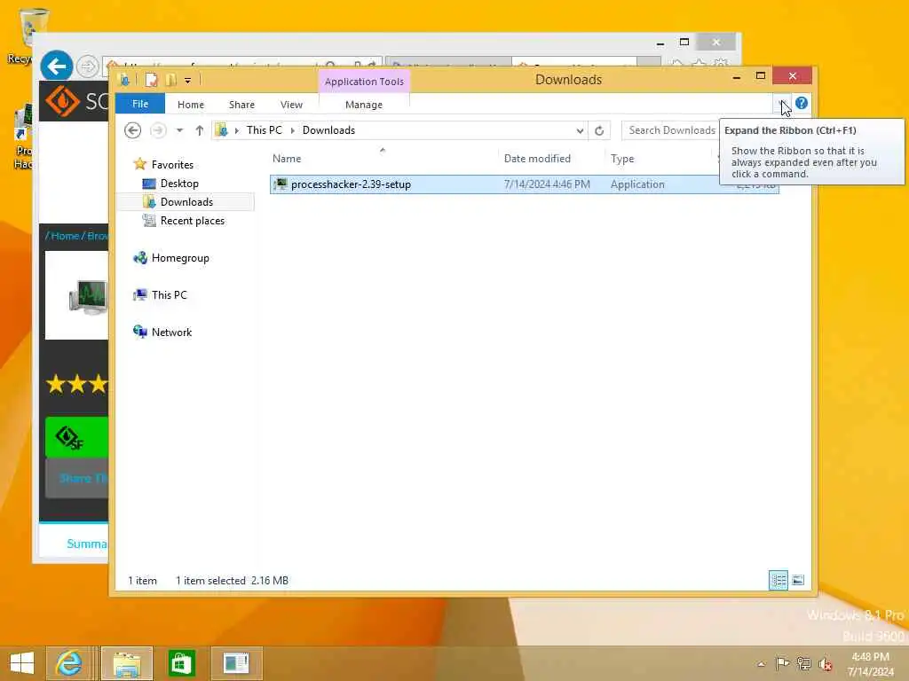Go back using Explorer's back arrow
909x681 pixels.
[133, 130]
